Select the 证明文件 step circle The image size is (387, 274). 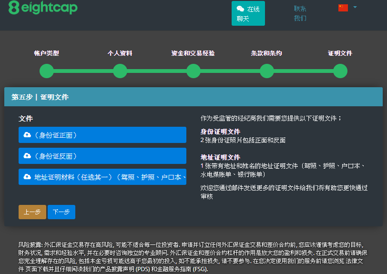[340, 71]
